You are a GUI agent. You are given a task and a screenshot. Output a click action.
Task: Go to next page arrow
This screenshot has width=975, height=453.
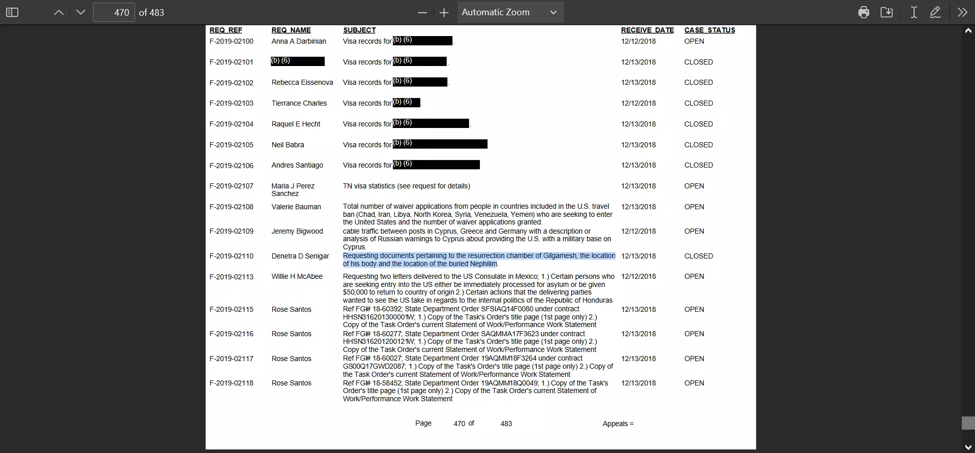(81, 12)
